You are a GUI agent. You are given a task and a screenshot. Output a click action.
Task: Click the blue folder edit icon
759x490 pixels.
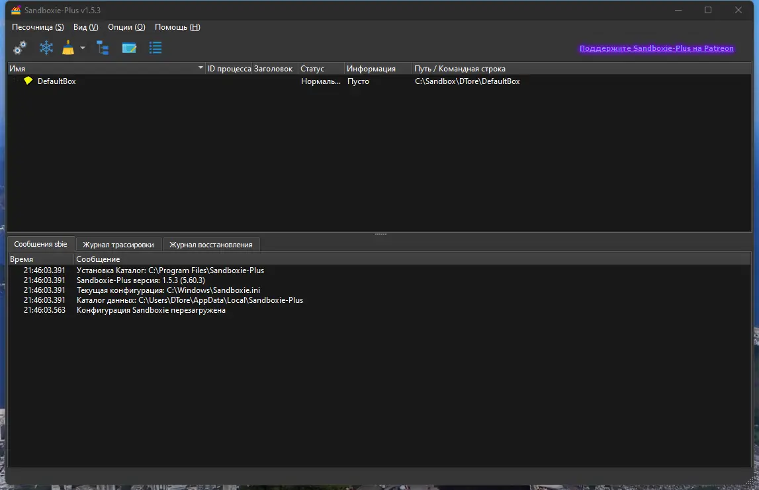(x=129, y=48)
